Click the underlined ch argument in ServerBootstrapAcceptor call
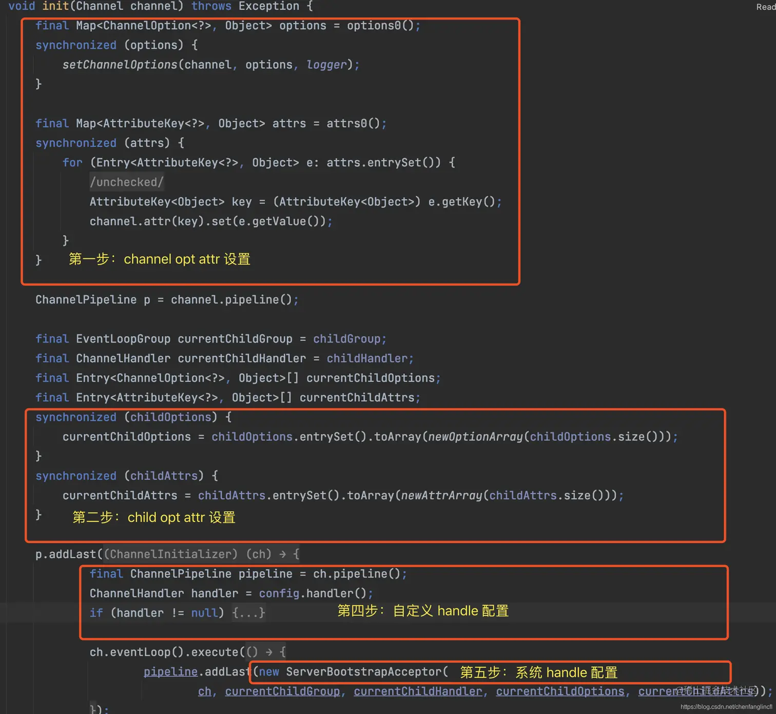Image resolution: width=776 pixels, height=714 pixels. (x=204, y=691)
